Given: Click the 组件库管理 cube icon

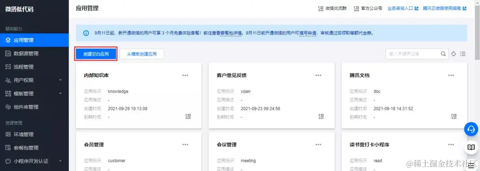Looking at the screenshot, I should click(8, 107).
